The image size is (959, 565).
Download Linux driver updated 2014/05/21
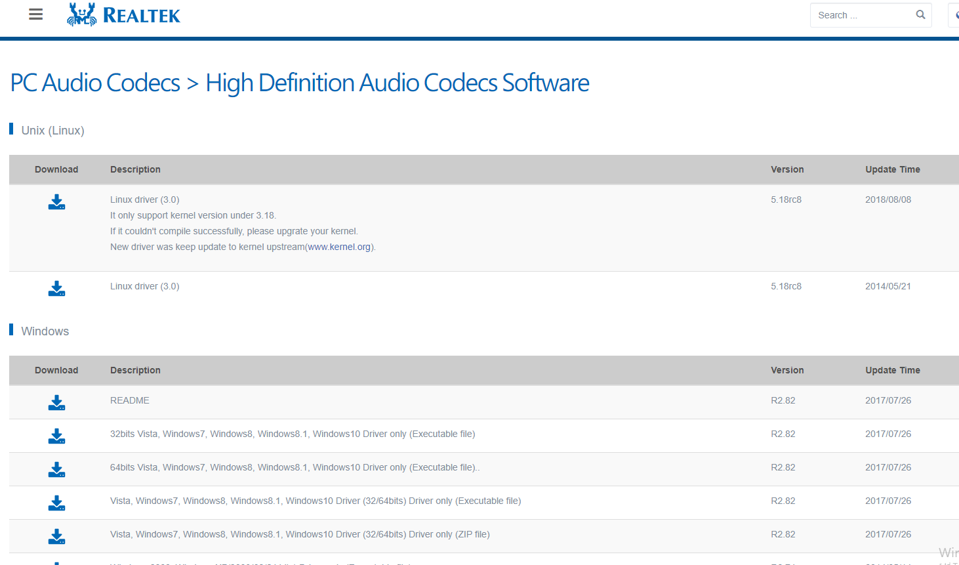(x=57, y=289)
